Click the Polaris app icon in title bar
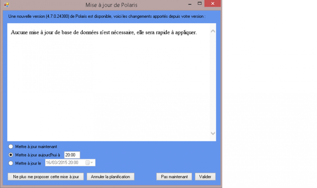 point(6,5)
